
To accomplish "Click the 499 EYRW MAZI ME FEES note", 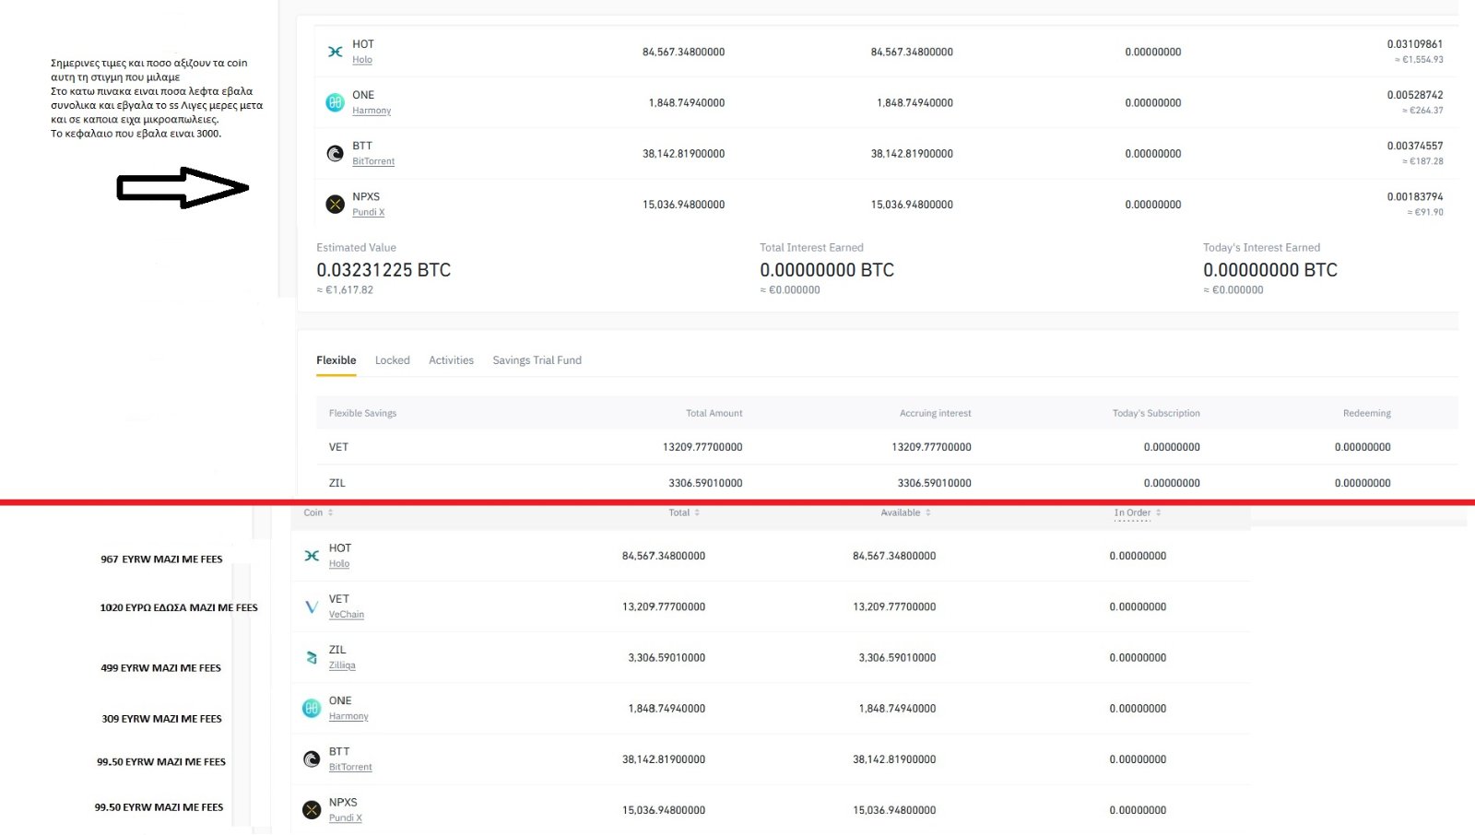I will [x=160, y=667].
